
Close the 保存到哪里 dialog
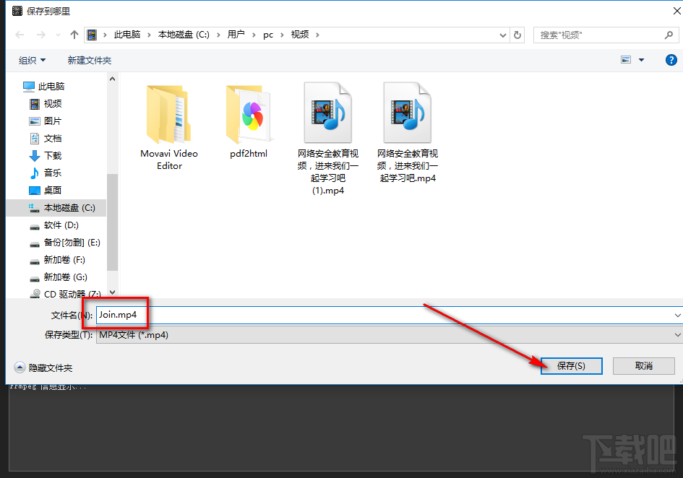(676, 11)
